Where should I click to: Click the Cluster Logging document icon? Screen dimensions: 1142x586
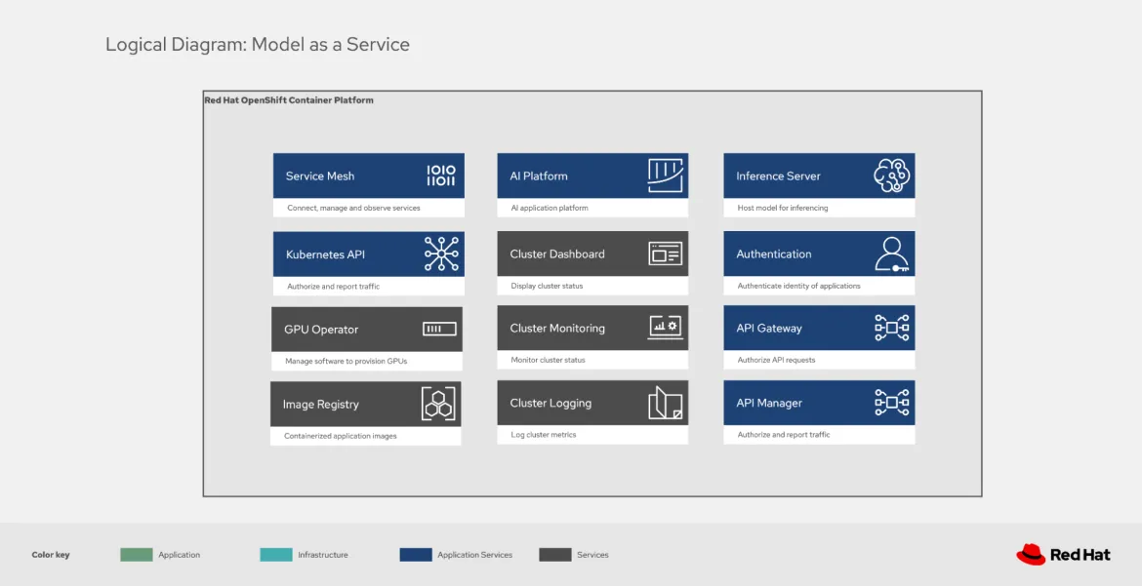pos(665,404)
